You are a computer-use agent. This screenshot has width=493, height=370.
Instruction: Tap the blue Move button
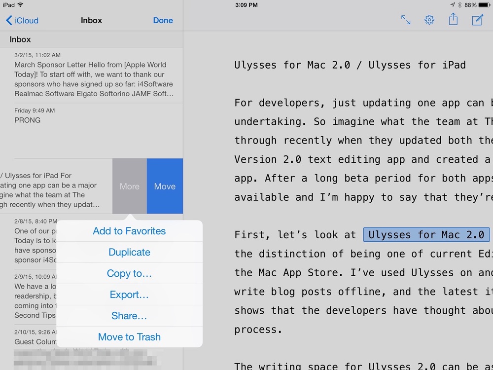tap(165, 186)
